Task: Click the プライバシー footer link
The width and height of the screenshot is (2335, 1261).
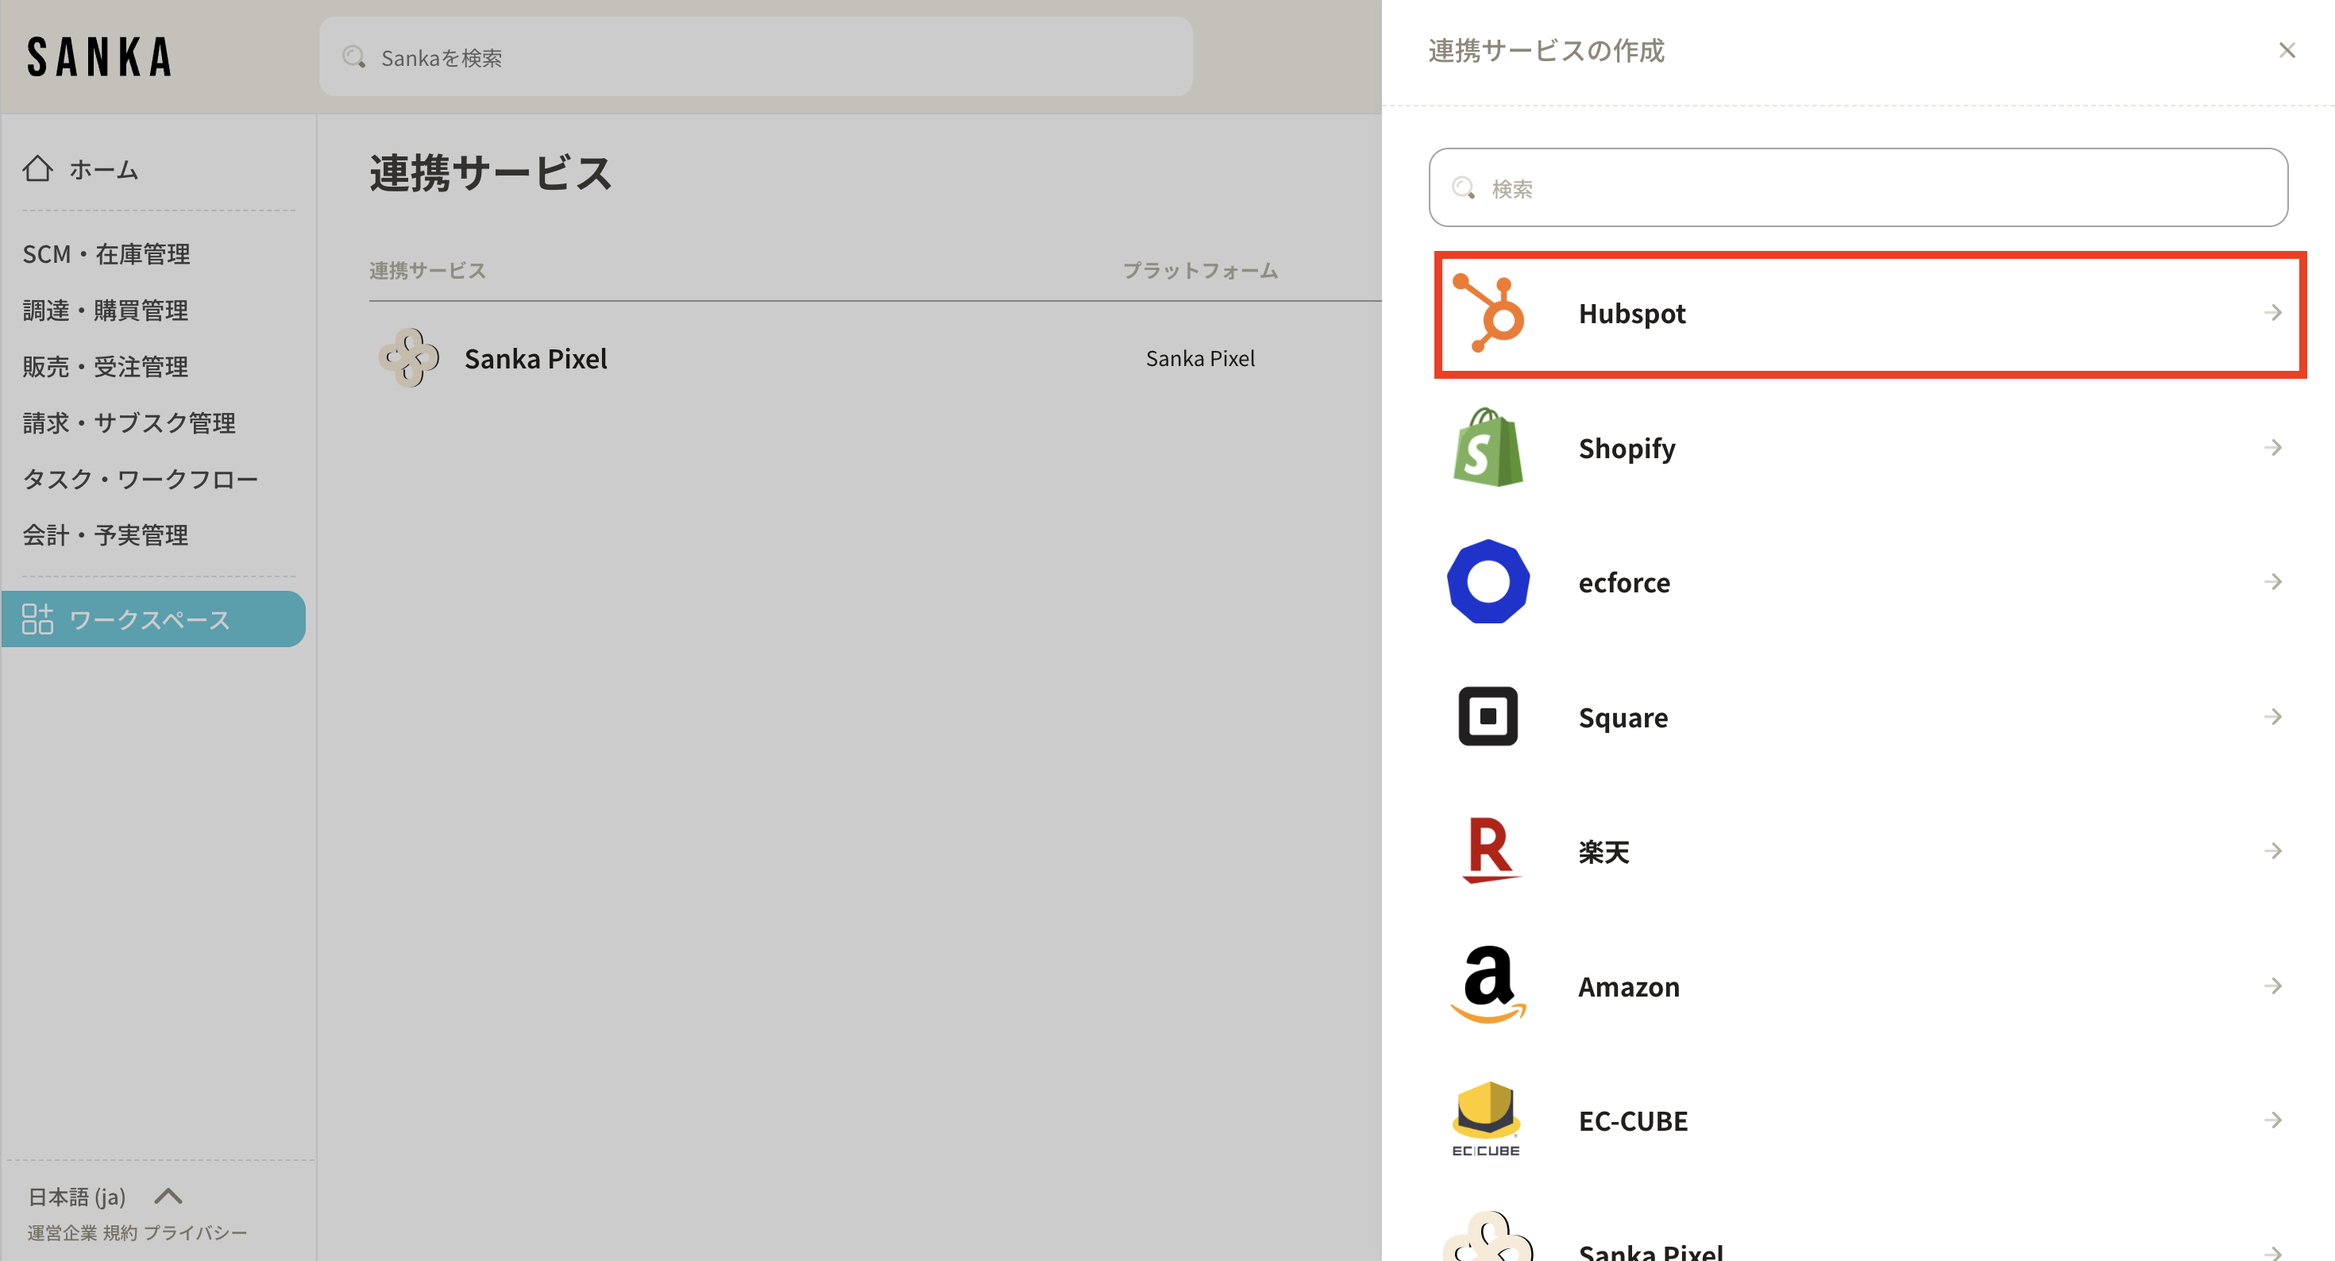Action: coord(196,1233)
